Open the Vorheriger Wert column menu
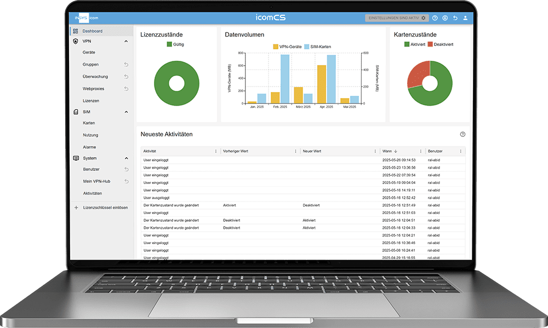This screenshot has width=548, height=328. click(x=295, y=151)
